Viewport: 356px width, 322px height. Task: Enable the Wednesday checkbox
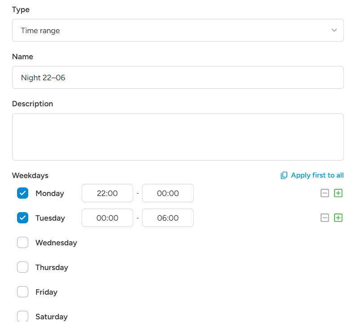23,243
